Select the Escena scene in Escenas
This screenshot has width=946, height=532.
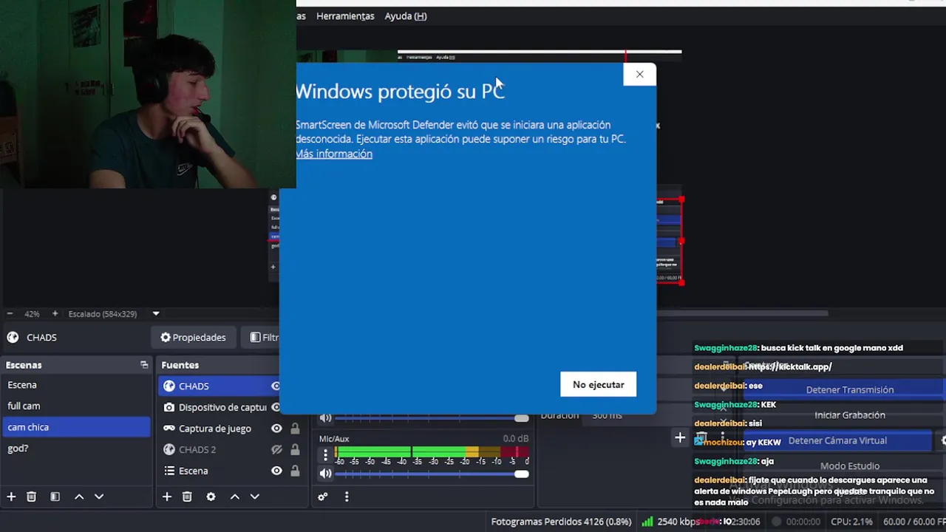[x=77, y=385]
